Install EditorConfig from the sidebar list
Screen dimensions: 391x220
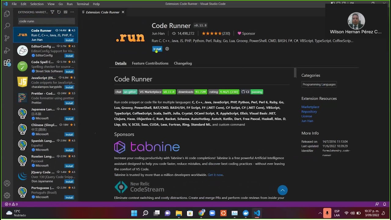(x=69, y=56)
